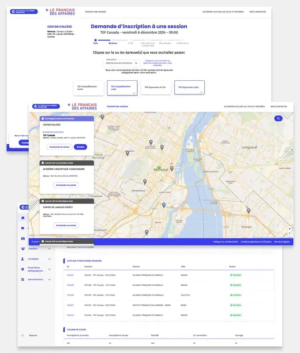Expand the Candidats sidebar section chevron
The width and height of the screenshot is (300, 353).
click(x=49, y=259)
